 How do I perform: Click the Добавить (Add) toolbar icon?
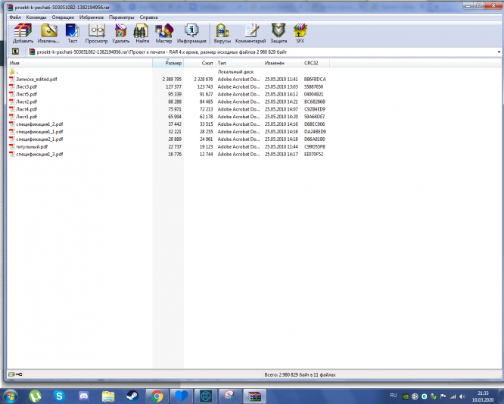click(x=23, y=33)
